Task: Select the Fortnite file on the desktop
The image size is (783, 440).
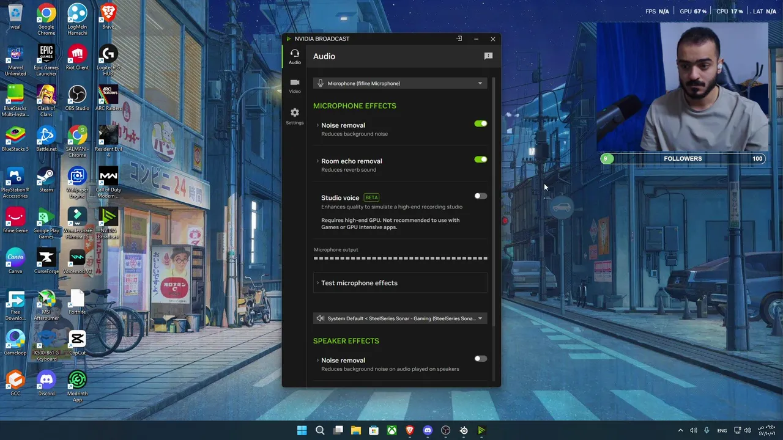Action: click(77, 302)
